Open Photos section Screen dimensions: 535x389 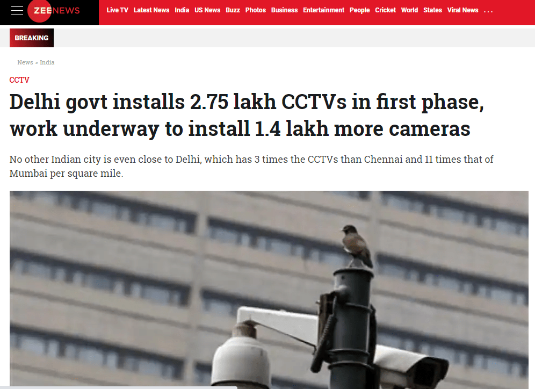point(256,10)
